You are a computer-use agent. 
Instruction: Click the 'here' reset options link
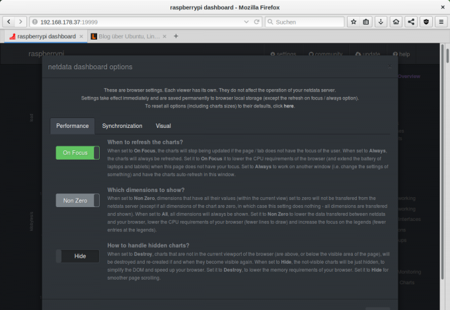point(289,106)
